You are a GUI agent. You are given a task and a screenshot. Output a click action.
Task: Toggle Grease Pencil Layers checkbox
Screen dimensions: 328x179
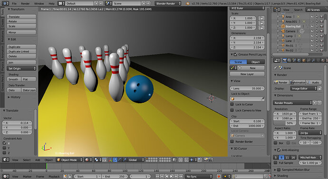point(235,54)
